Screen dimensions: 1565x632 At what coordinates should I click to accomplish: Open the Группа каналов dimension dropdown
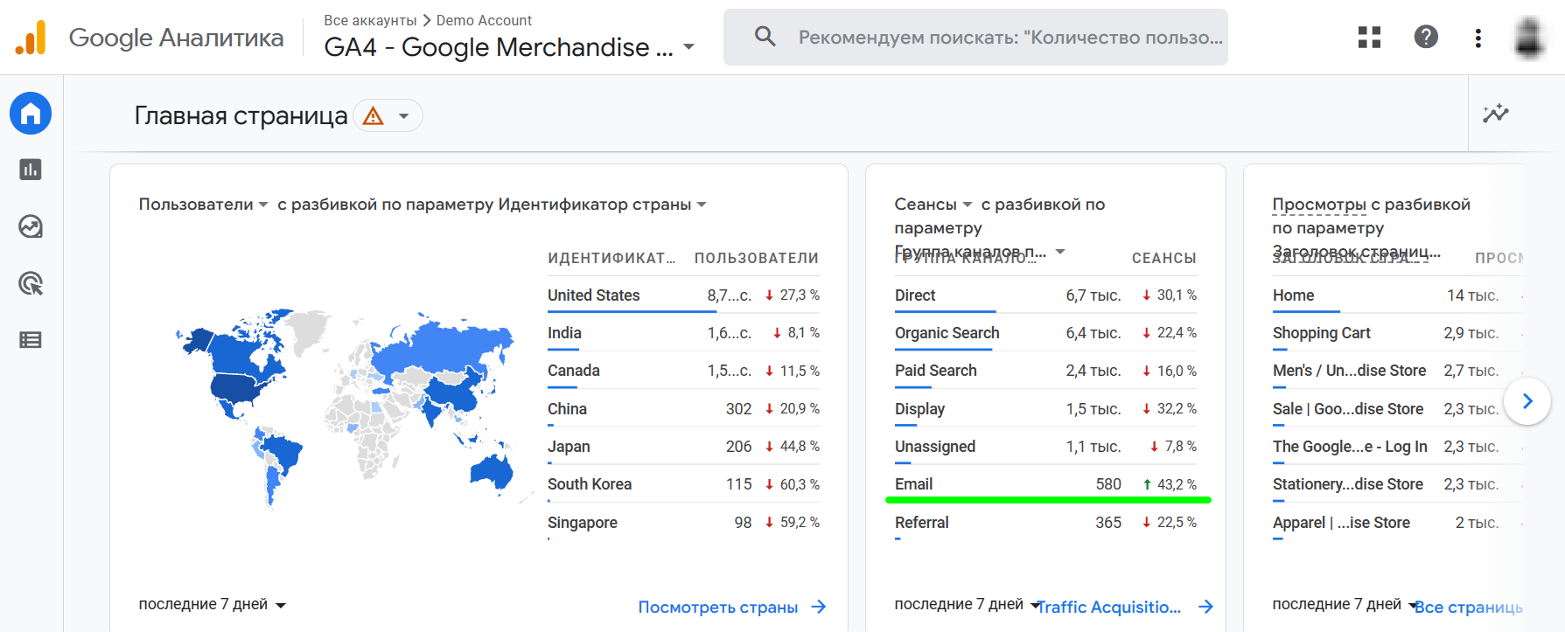980,252
